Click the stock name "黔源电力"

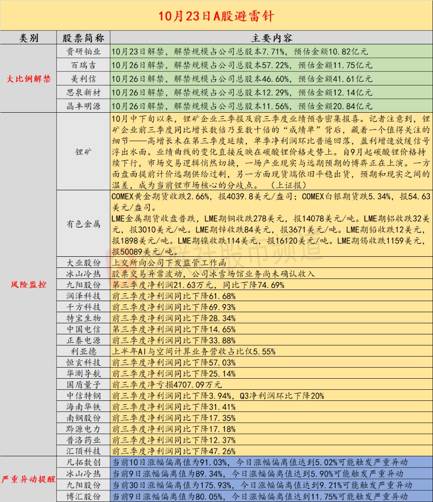click(83, 429)
